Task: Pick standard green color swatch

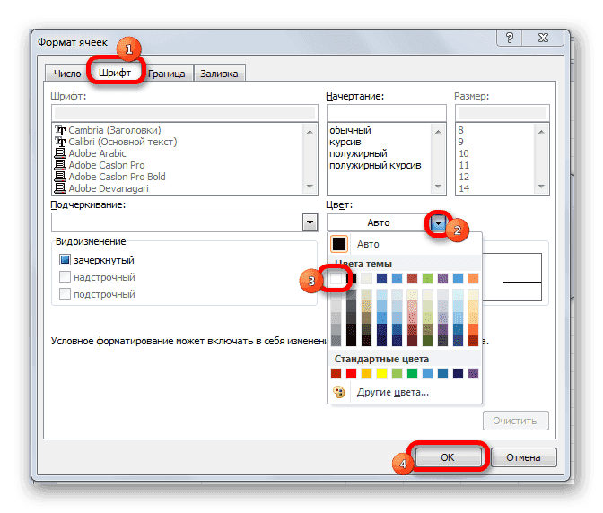Action: [412, 373]
